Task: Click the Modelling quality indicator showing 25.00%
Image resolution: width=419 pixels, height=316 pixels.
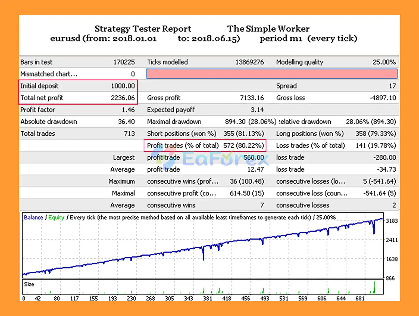Action: point(386,62)
